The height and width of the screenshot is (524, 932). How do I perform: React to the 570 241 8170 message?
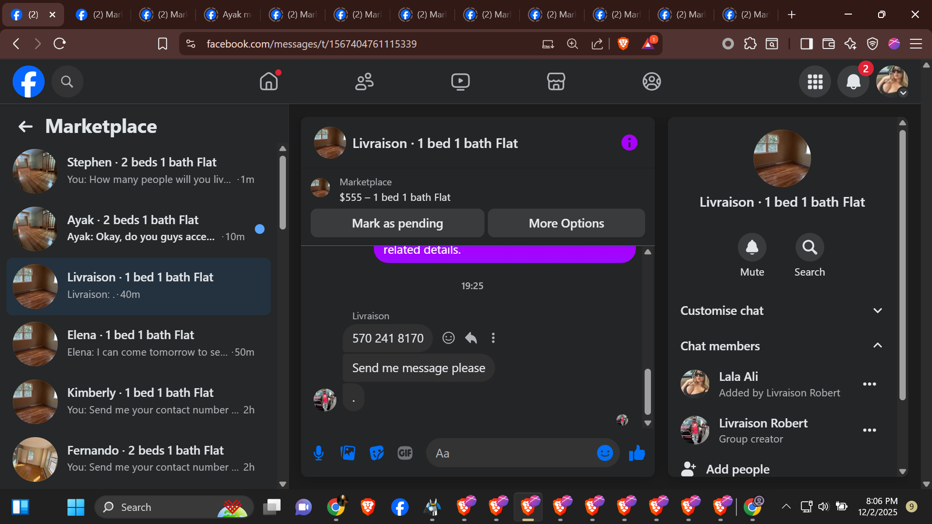pyautogui.click(x=449, y=338)
